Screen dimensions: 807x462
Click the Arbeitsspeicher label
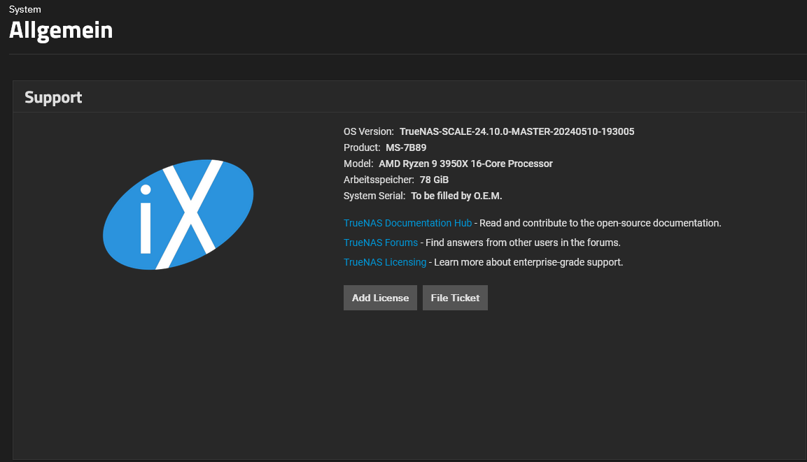pyautogui.click(x=379, y=180)
